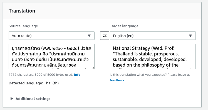208x110 pixels.
Task: Click the Source language label
Action: click(23, 26)
